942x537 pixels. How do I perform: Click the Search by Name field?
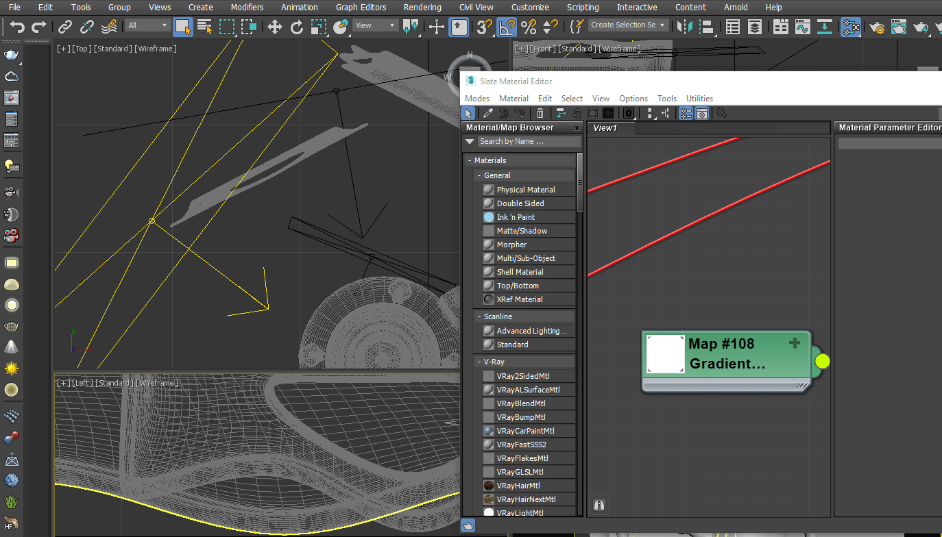click(x=529, y=142)
